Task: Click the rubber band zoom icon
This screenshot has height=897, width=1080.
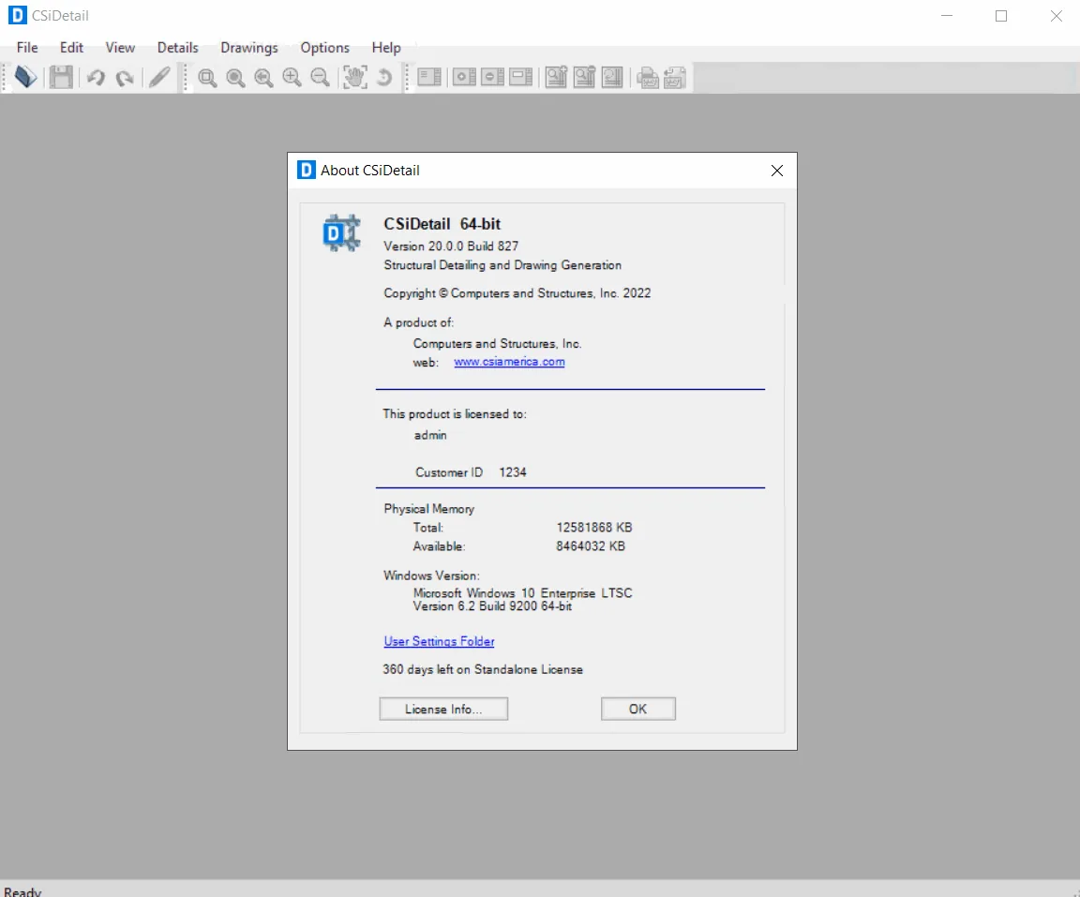Action: (207, 78)
